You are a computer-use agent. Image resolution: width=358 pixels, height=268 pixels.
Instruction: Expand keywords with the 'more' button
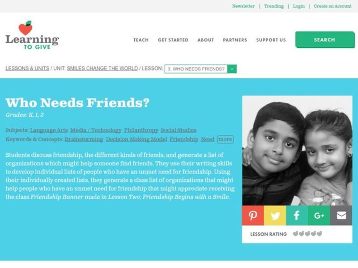225,139
